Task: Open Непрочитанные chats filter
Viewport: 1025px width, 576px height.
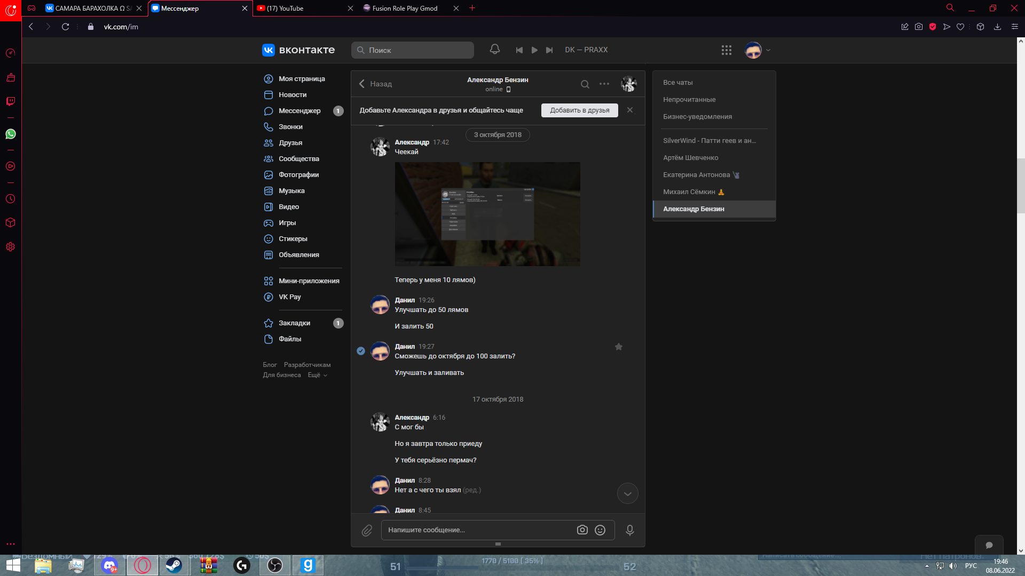Action: click(x=689, y=100)
